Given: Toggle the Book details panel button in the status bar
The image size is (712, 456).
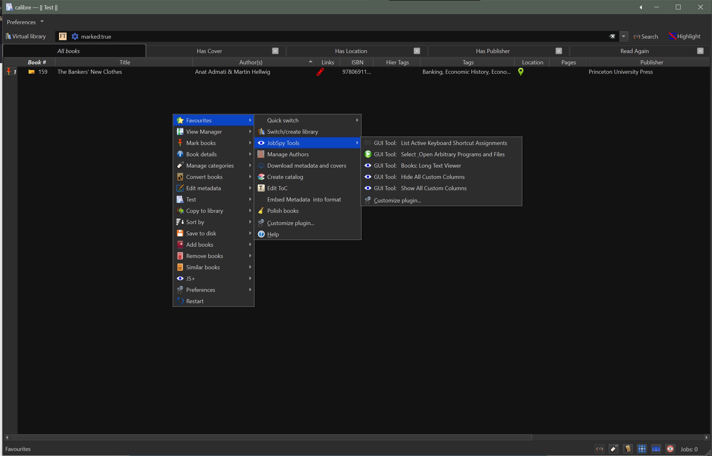Looking at the screenshot, I should pos(628,449).
